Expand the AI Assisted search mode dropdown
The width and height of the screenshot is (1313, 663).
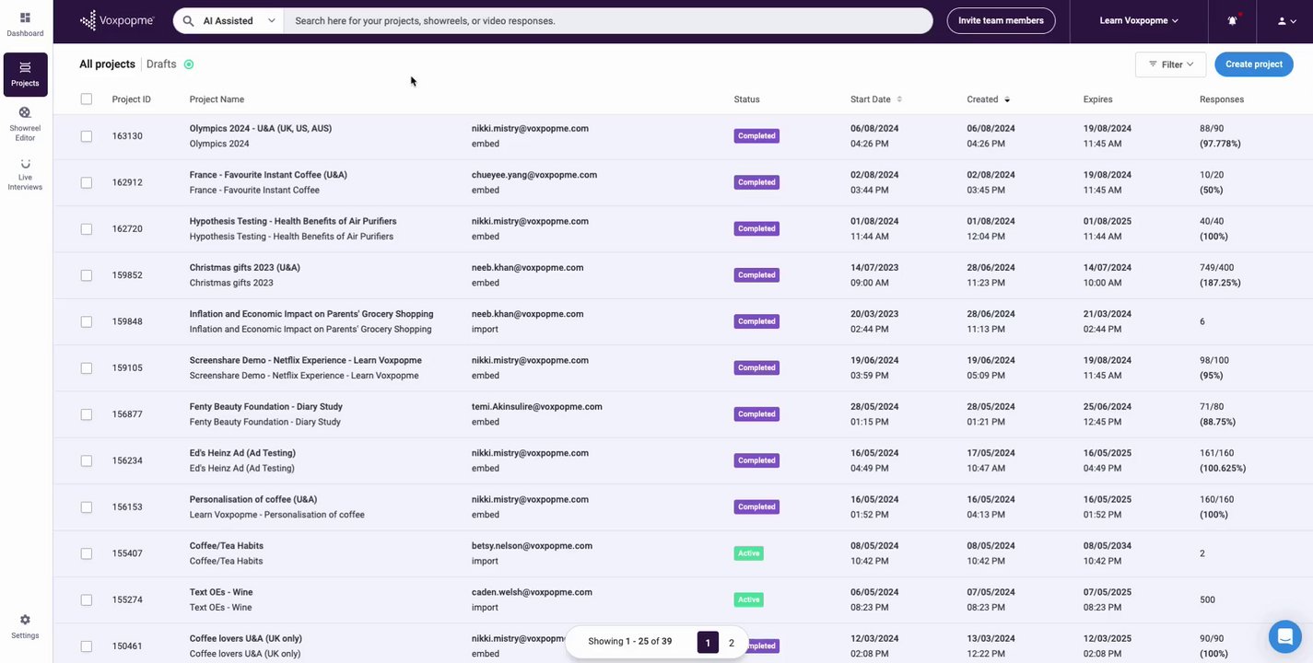click(x=229, y=20)
